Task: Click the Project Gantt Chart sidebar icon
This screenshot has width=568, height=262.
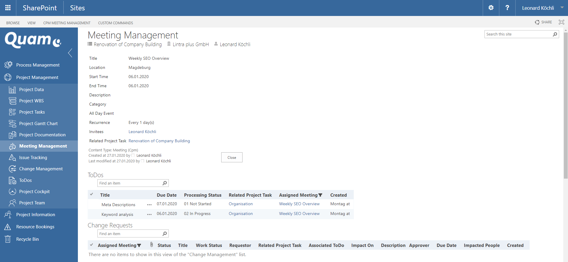Action: pos(12,124)
